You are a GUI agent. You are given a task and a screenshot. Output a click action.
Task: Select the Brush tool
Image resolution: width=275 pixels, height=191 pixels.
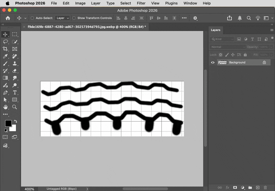(5, 64)
